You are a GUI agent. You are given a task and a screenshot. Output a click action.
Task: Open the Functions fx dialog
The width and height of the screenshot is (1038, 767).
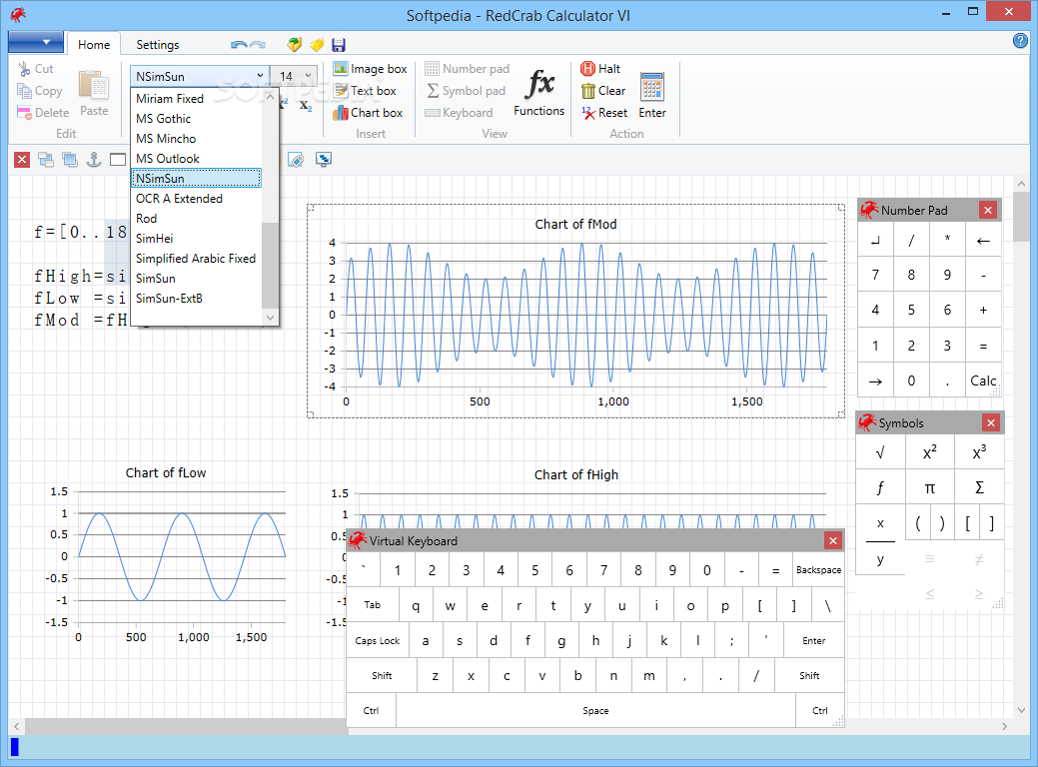tap(538, 93)
